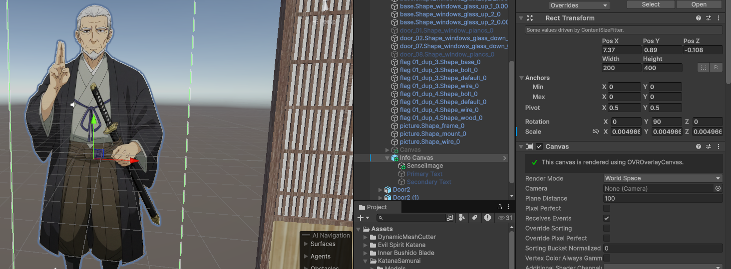Uncheck the Receives Events checkbox
Screen dimensions: 731x269
pos(607,218)
